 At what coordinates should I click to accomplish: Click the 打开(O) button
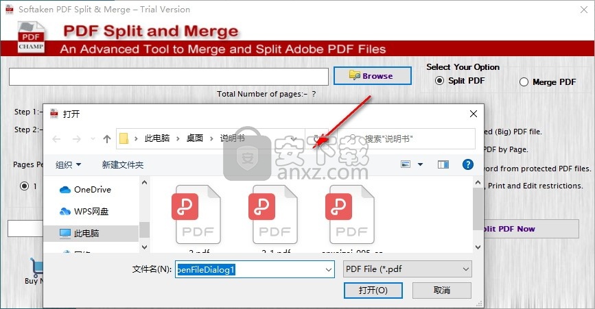pos(373,291)
